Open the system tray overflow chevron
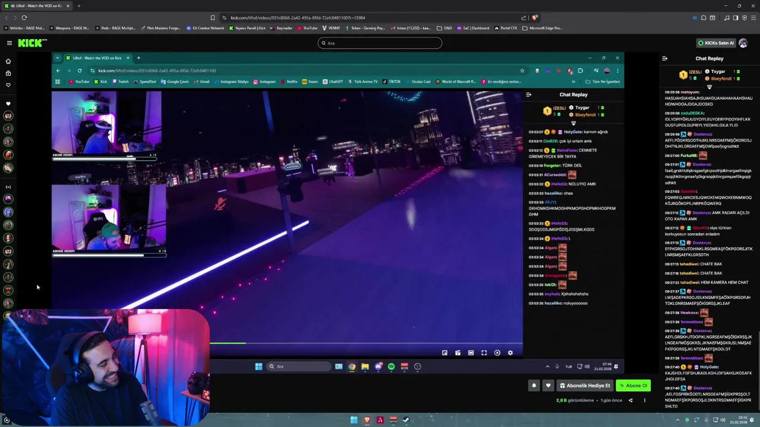Screen dimensions: 760x427 [x=677, y=420]
